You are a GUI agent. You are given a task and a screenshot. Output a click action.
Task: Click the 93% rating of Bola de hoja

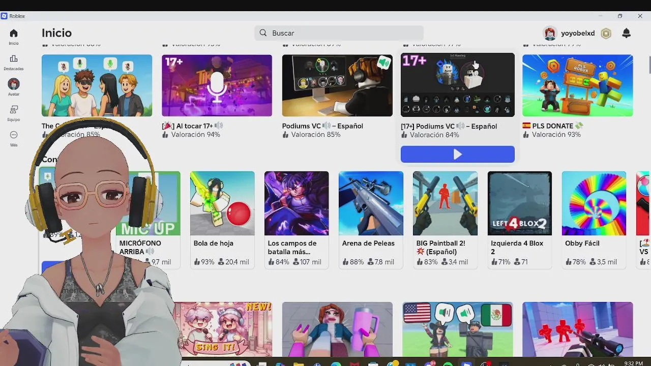(x=204, y=262)
